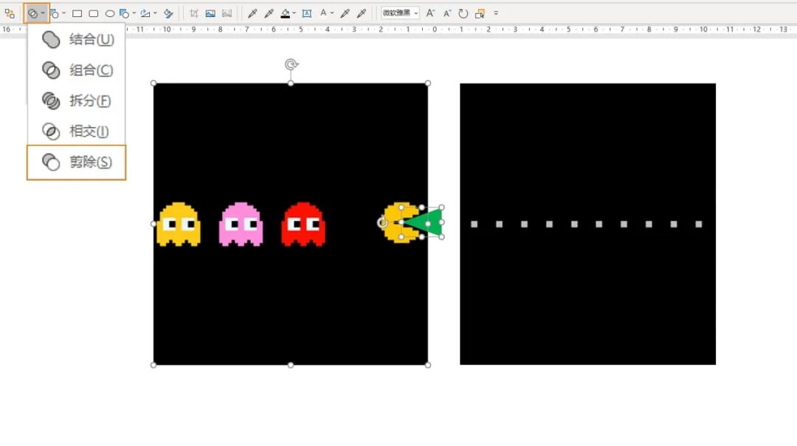
Task: Click the increase font size icon
Action: (430, 14)
